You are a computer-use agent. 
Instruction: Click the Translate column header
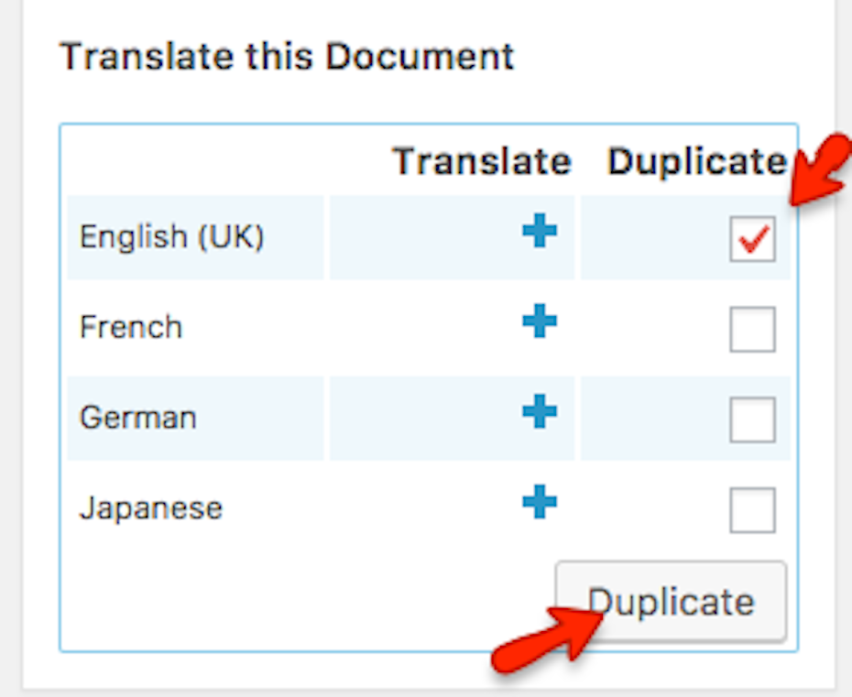[x=481, y=161]
